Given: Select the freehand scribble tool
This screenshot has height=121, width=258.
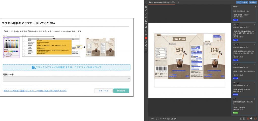Looking at the screenshot, I should click(x=146, y=18).
